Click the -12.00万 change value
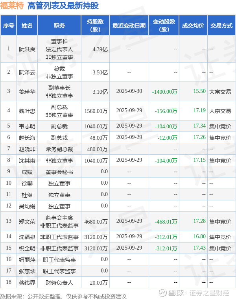 tap(167, 138)
